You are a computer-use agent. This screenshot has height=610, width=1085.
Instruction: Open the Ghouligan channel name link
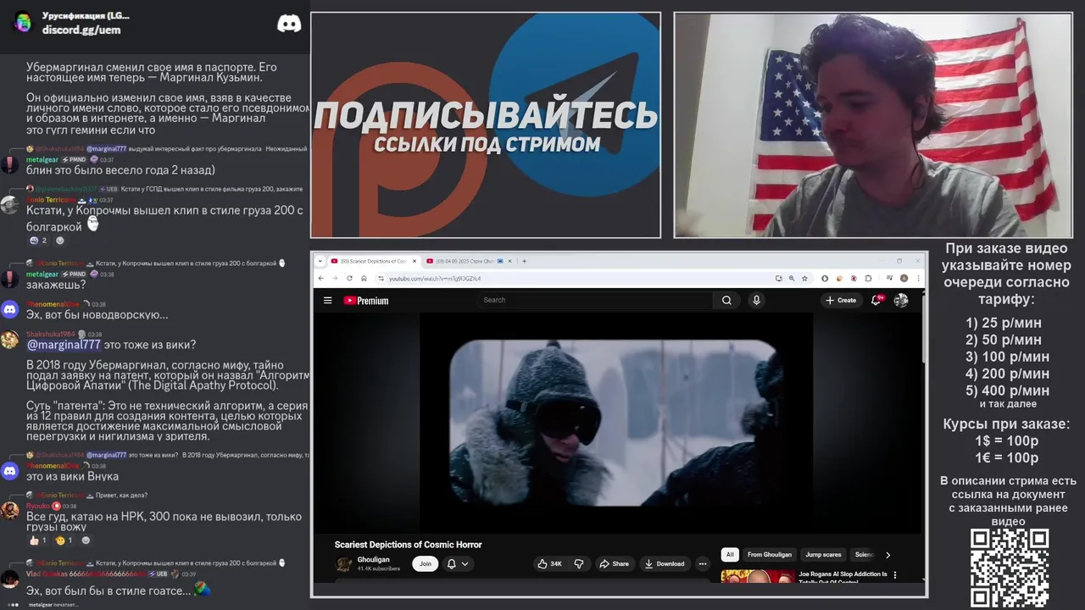(x=373, y=559)
